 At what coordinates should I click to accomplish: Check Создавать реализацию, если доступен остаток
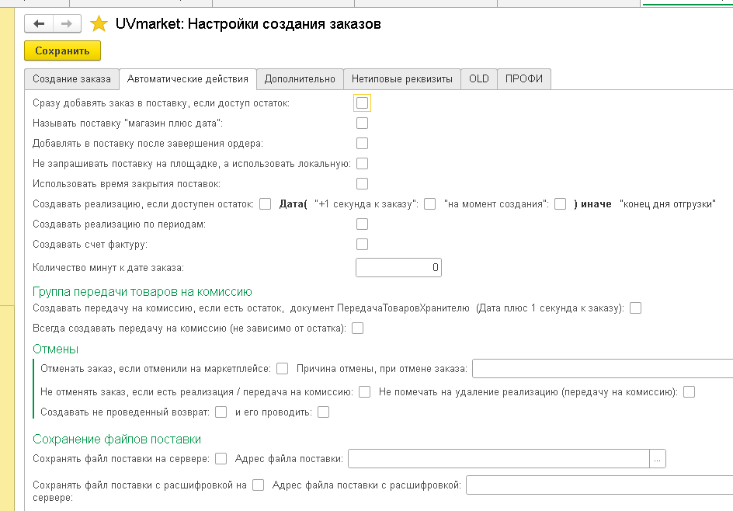pos(265,203)
